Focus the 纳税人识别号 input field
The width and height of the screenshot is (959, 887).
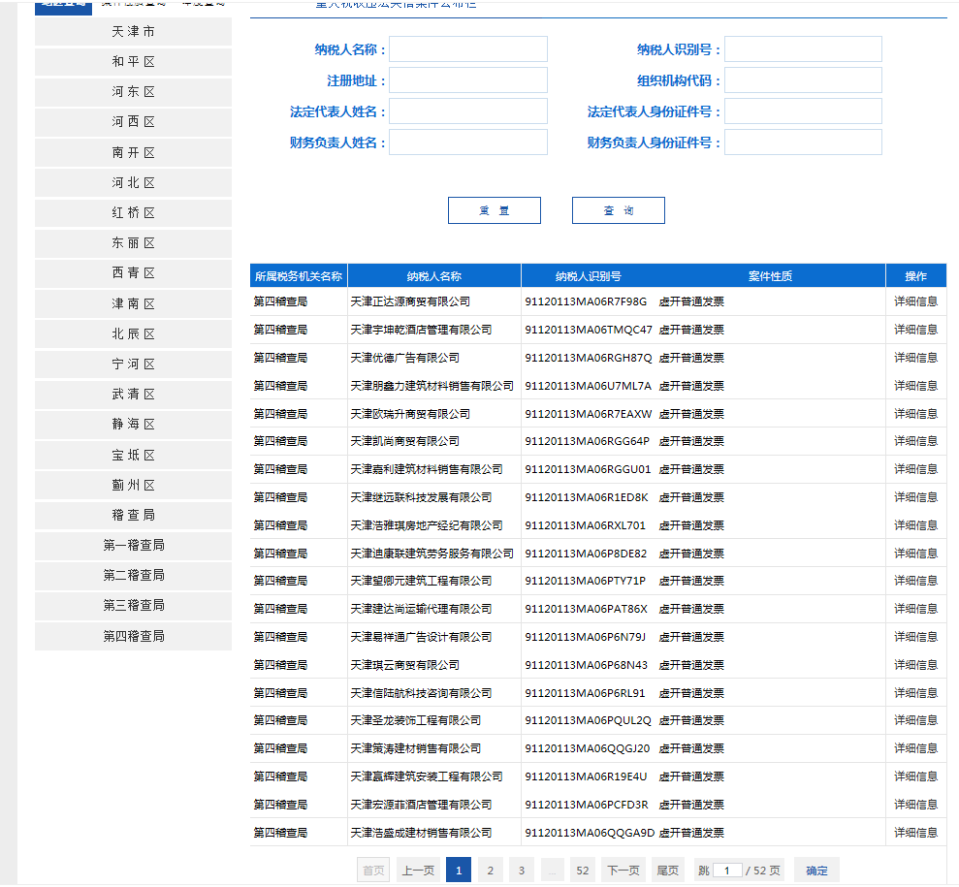point(803,48)
